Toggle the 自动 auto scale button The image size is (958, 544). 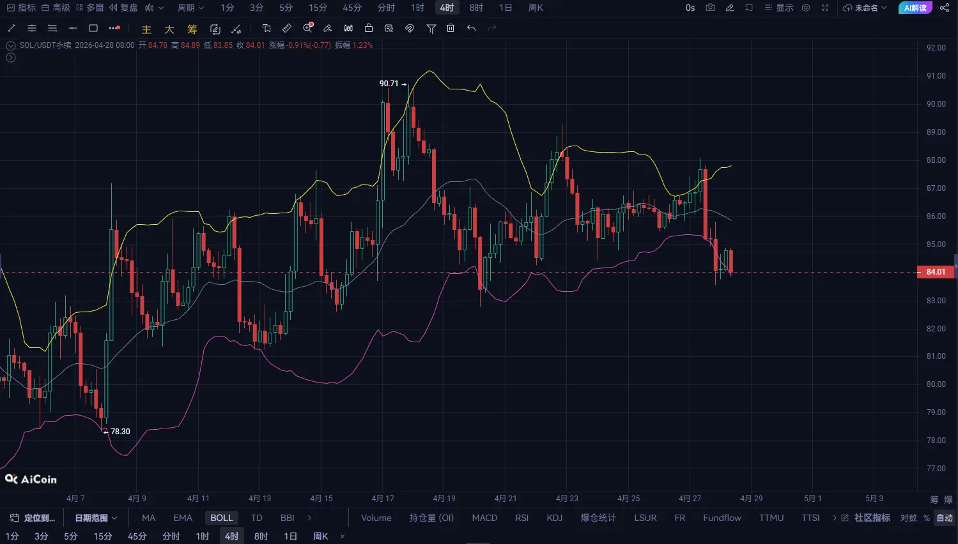point(944,518)
